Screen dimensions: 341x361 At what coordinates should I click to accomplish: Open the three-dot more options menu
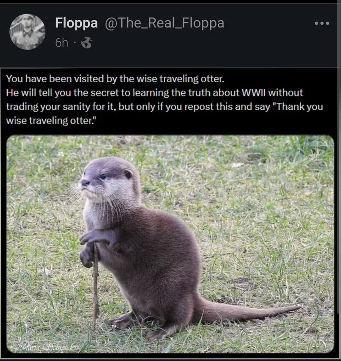click(322, 23)
